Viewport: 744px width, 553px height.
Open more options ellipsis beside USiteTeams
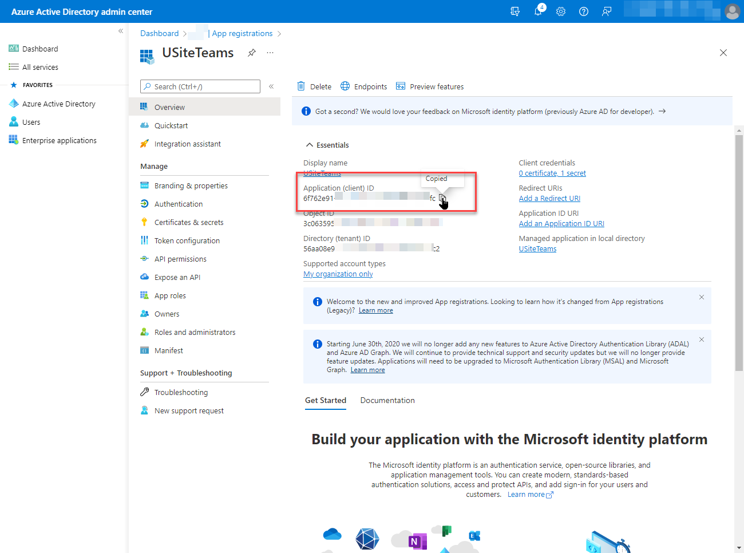(270, 53)
